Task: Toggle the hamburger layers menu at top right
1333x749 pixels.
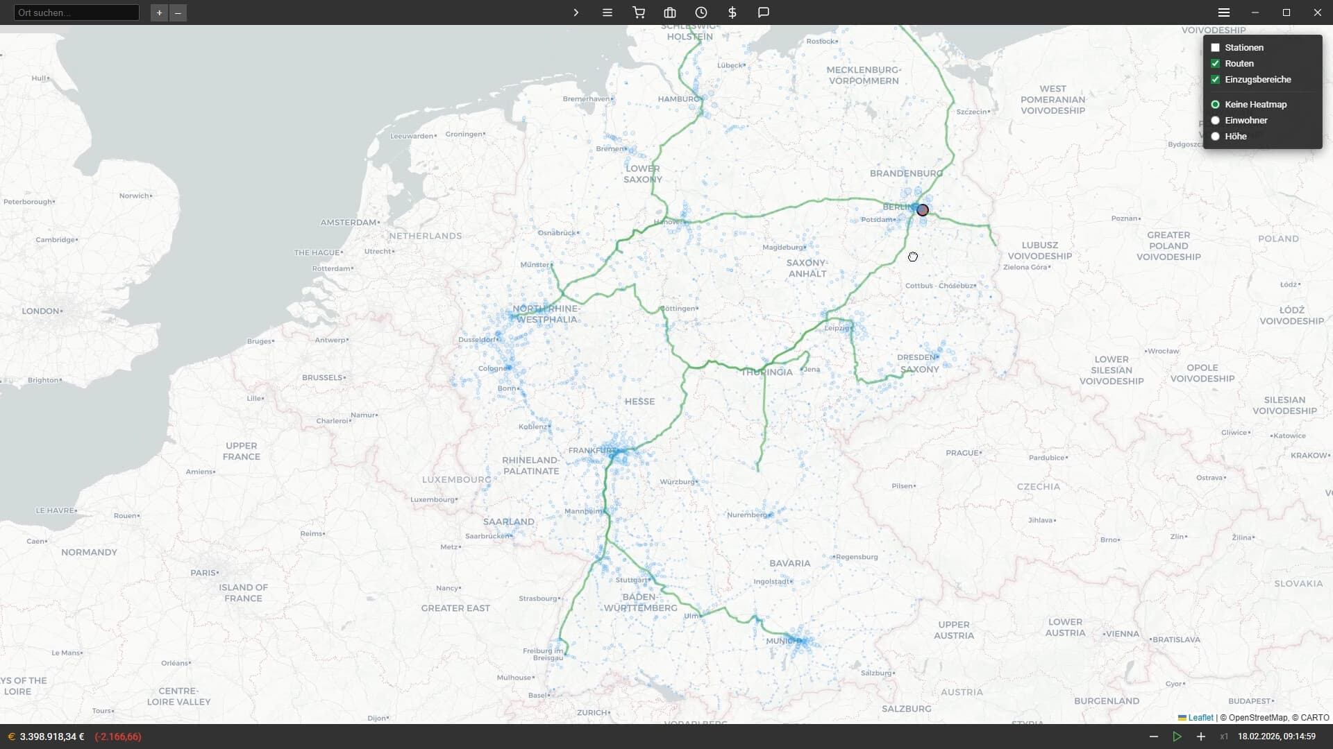Action: 1224,12
